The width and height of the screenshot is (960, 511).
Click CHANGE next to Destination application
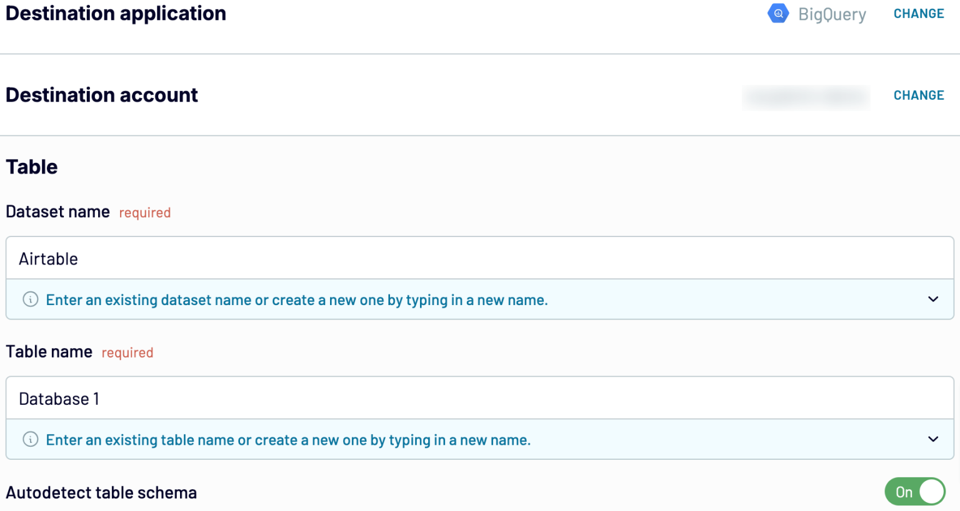(918, 14)
